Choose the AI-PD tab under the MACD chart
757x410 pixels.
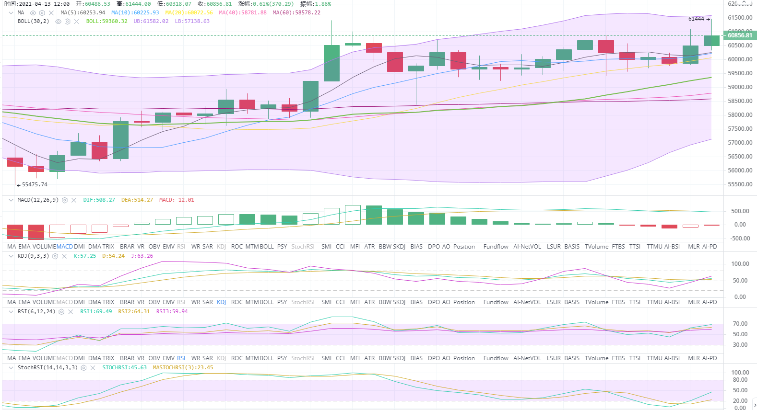710,247
